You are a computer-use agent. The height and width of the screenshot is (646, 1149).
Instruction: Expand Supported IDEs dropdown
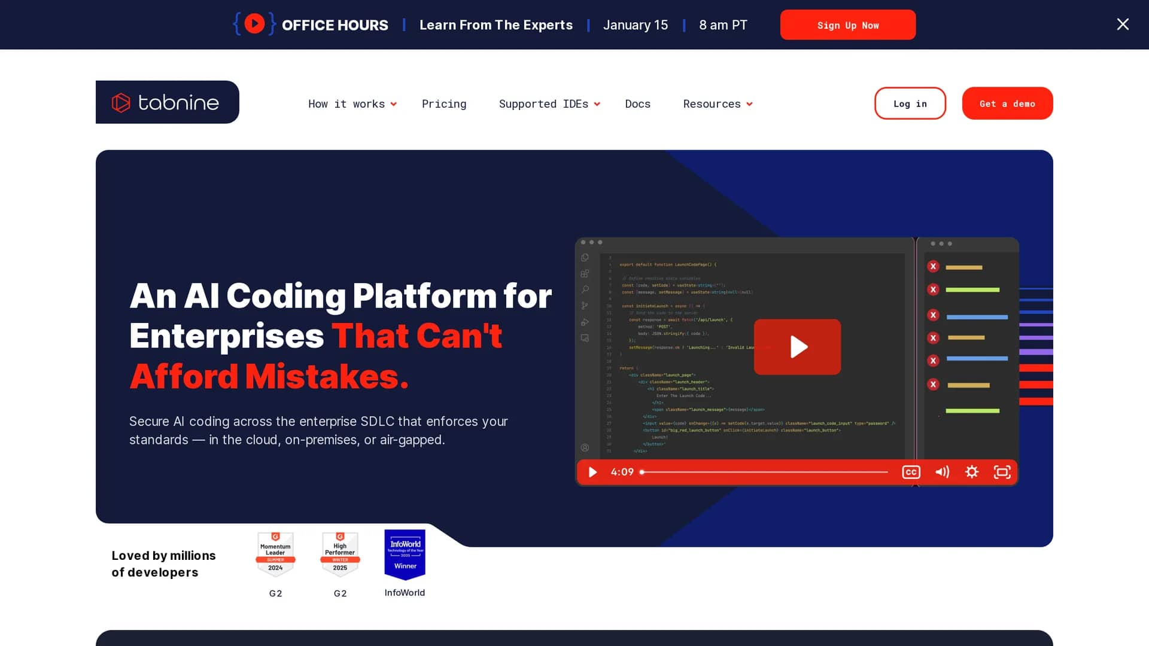tap(549, 104)
